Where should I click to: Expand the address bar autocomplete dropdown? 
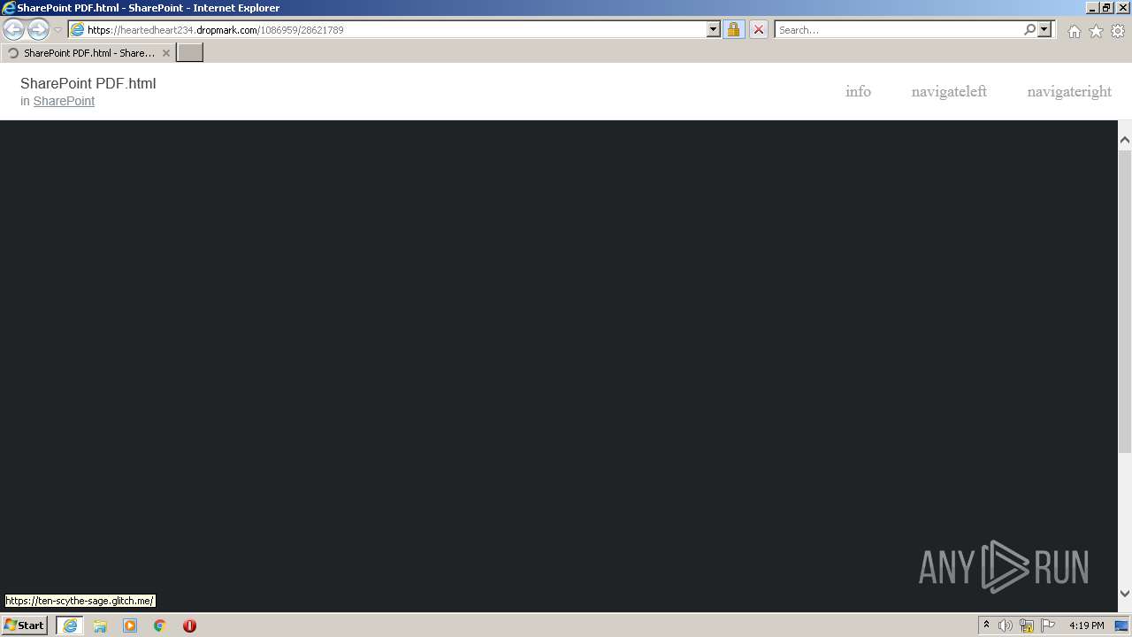714,30
